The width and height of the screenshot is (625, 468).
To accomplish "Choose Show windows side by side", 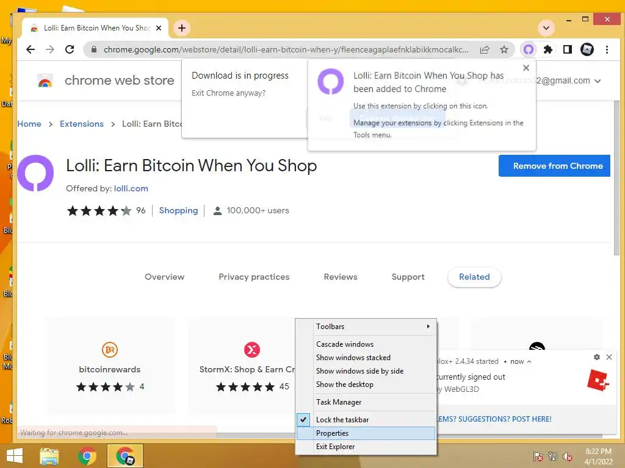I will coord(366,371).
